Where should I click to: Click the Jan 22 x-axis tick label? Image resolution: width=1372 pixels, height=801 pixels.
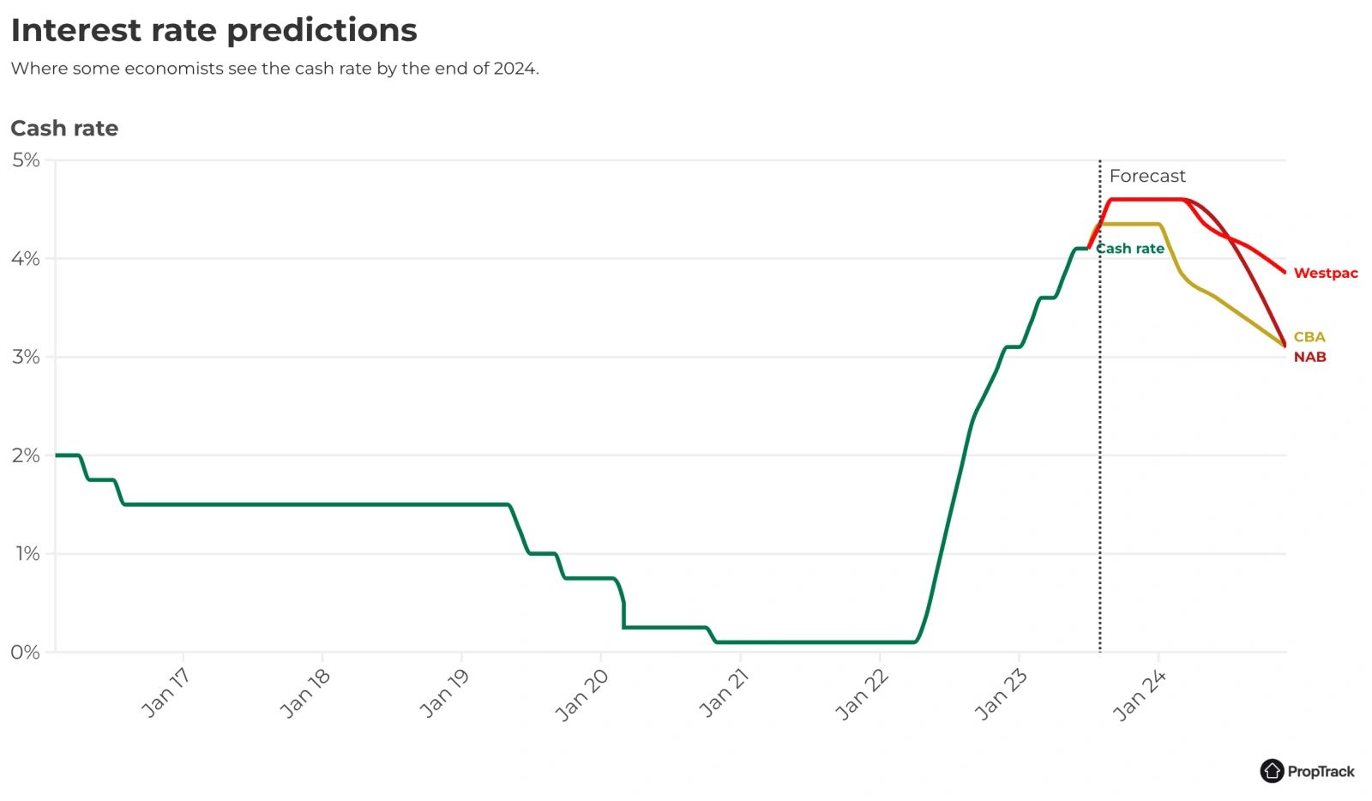tap(862, 694)
